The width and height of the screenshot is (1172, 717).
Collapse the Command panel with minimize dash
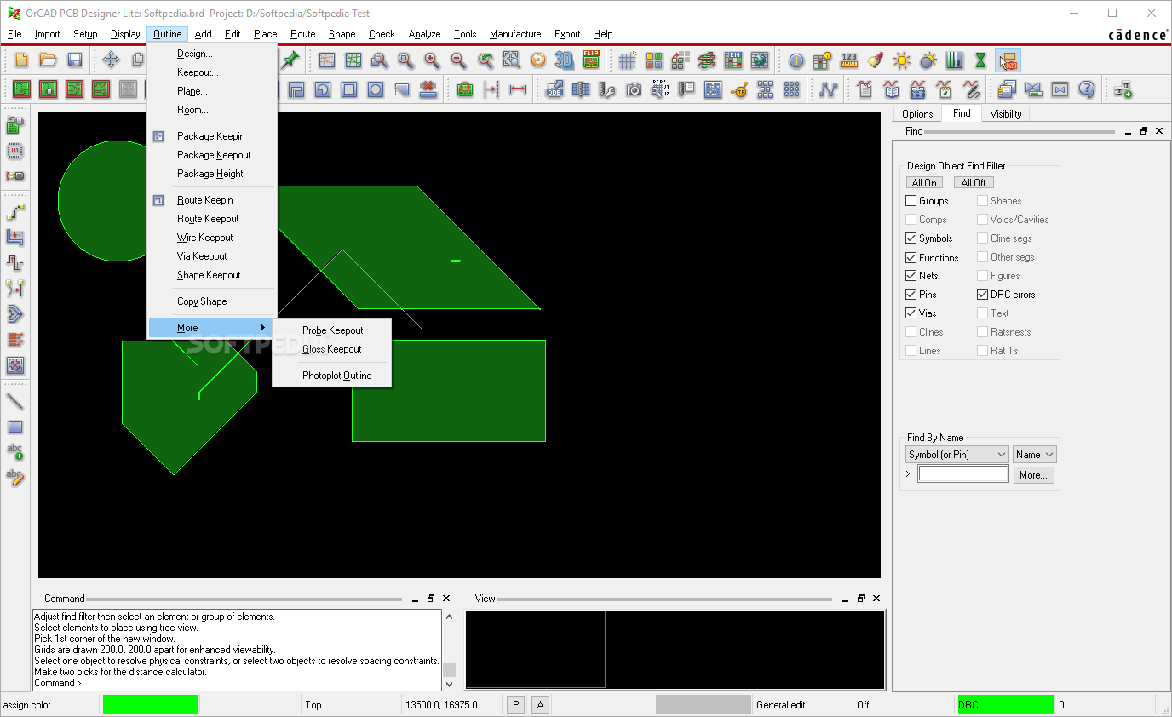415,599
